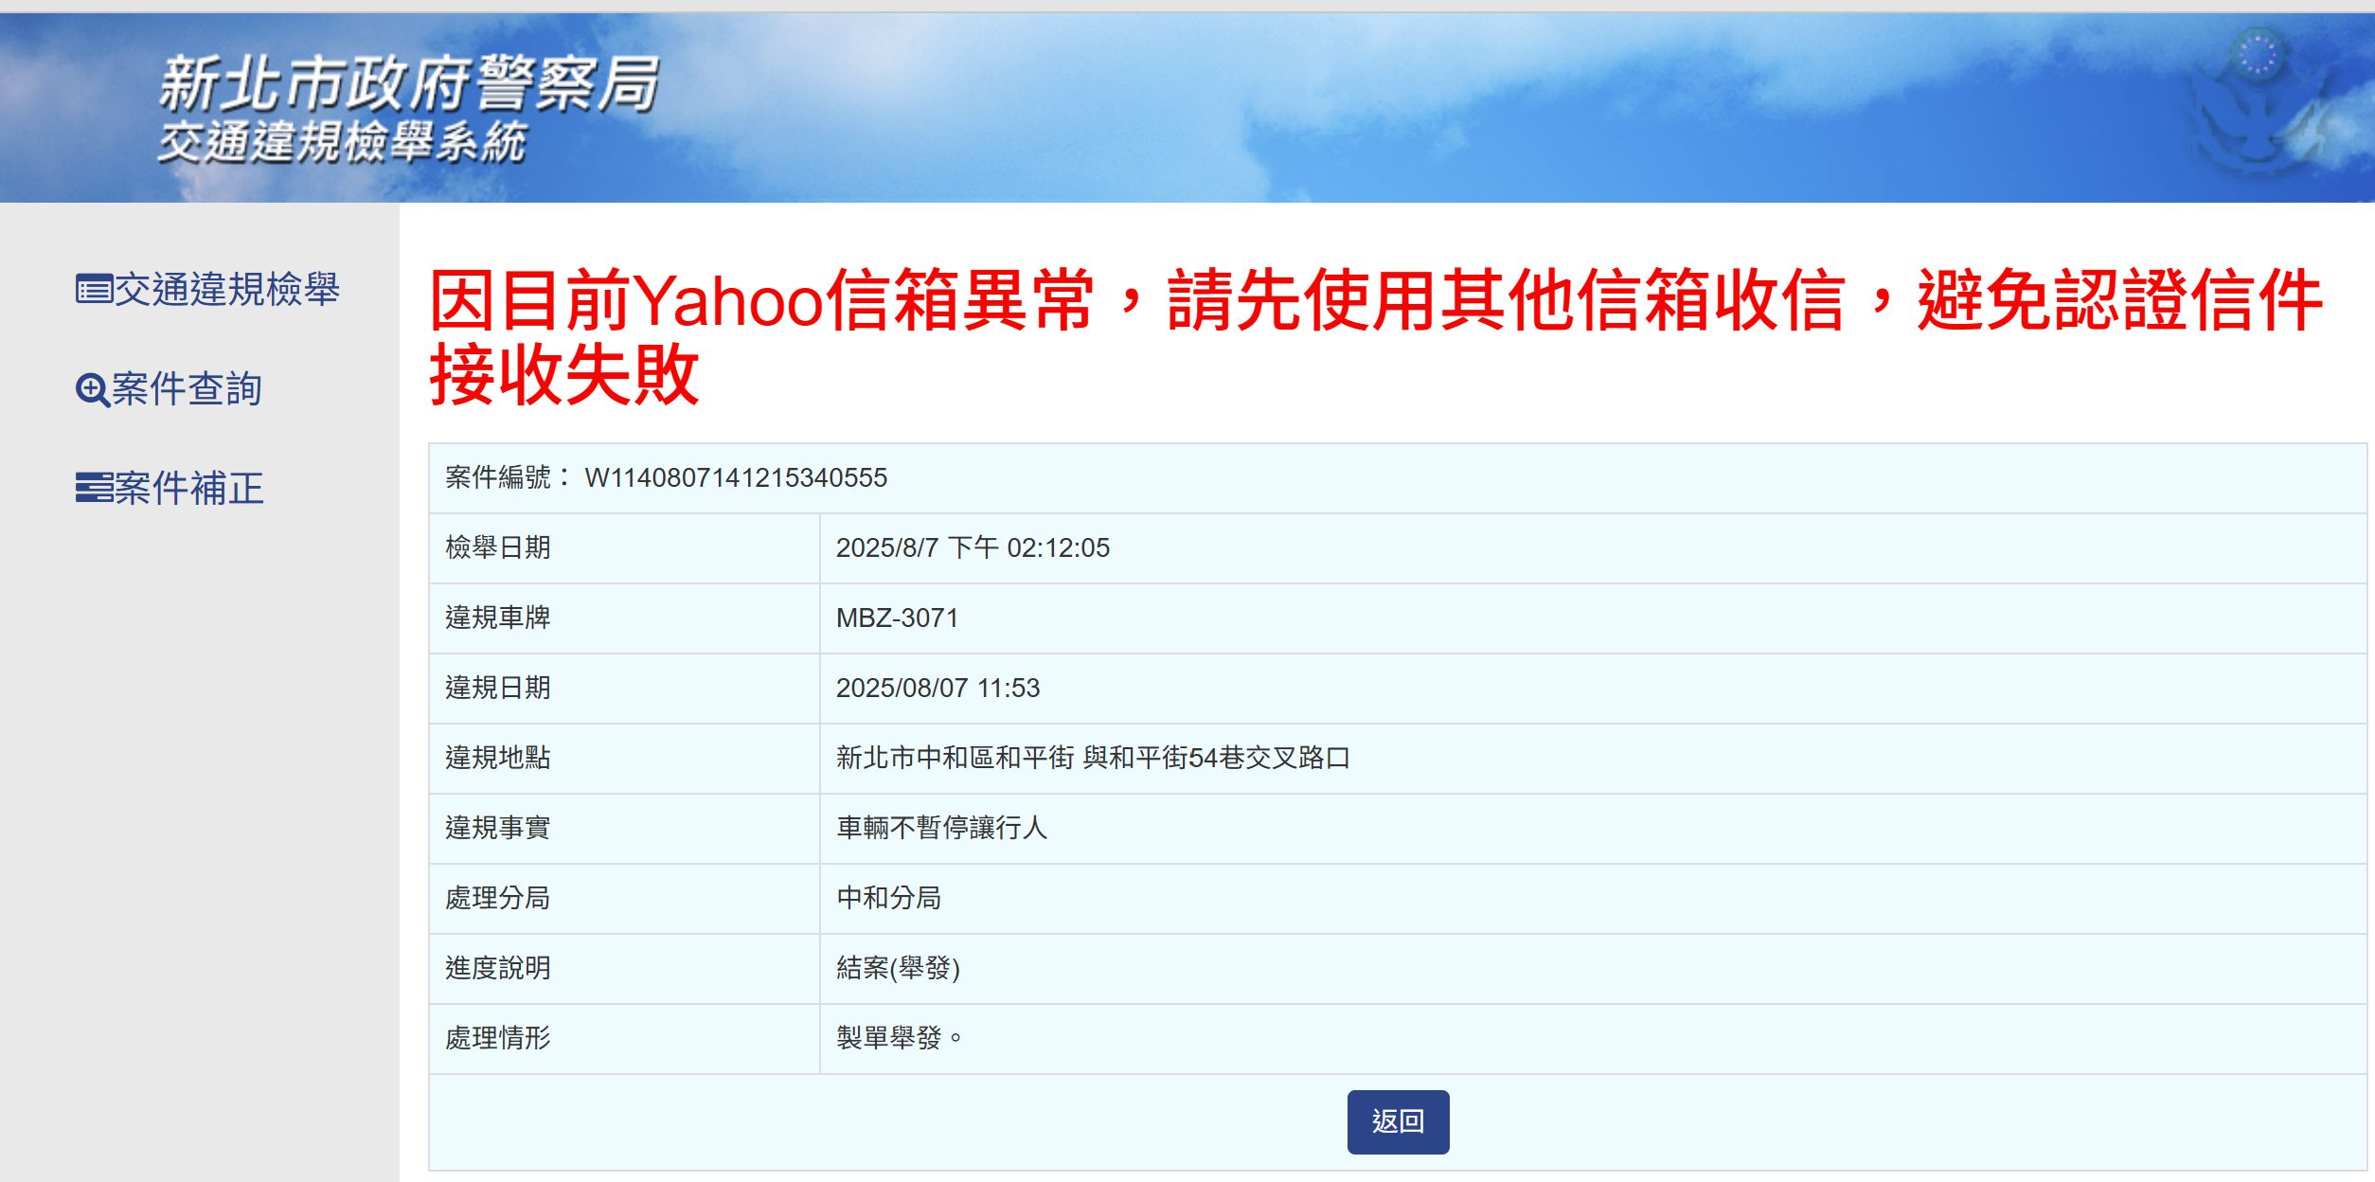Click the case number W1140807141215340555
The width and height of the screenshot is (2375, 1182).
[736, 477]
